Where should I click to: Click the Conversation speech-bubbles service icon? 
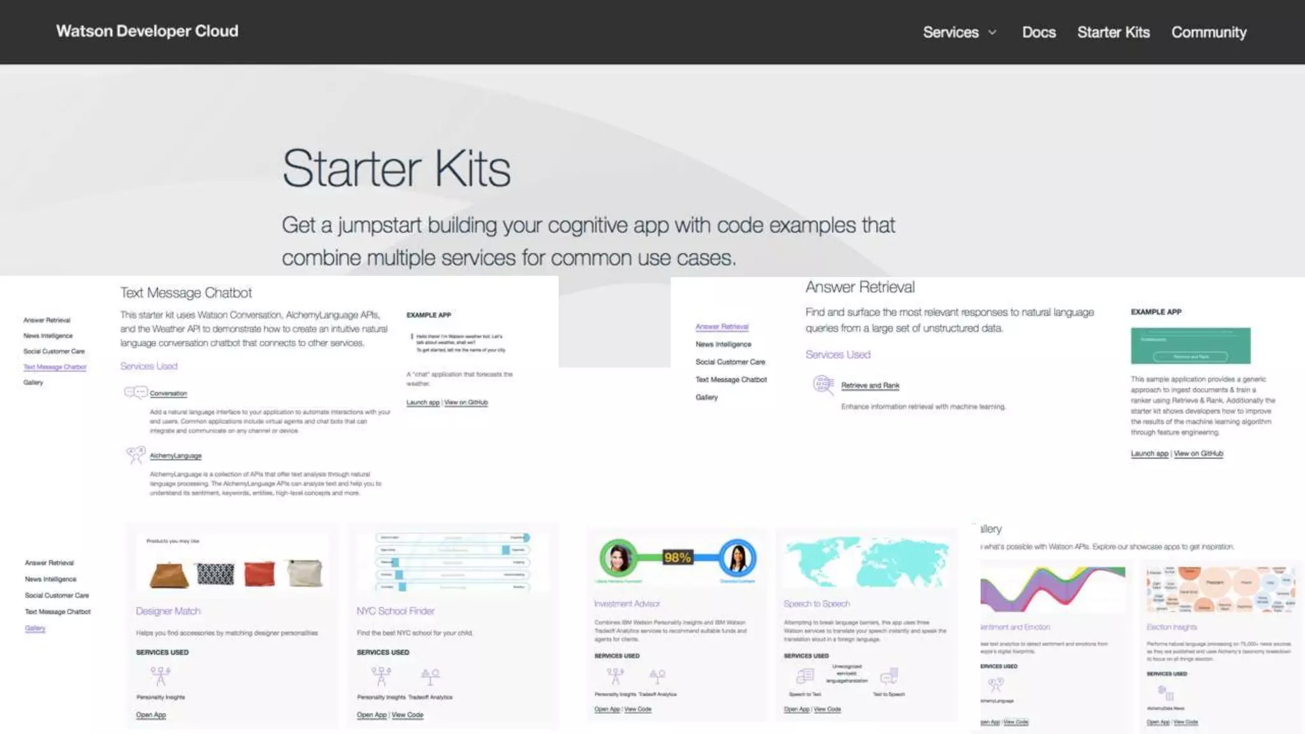coord(135,392)
